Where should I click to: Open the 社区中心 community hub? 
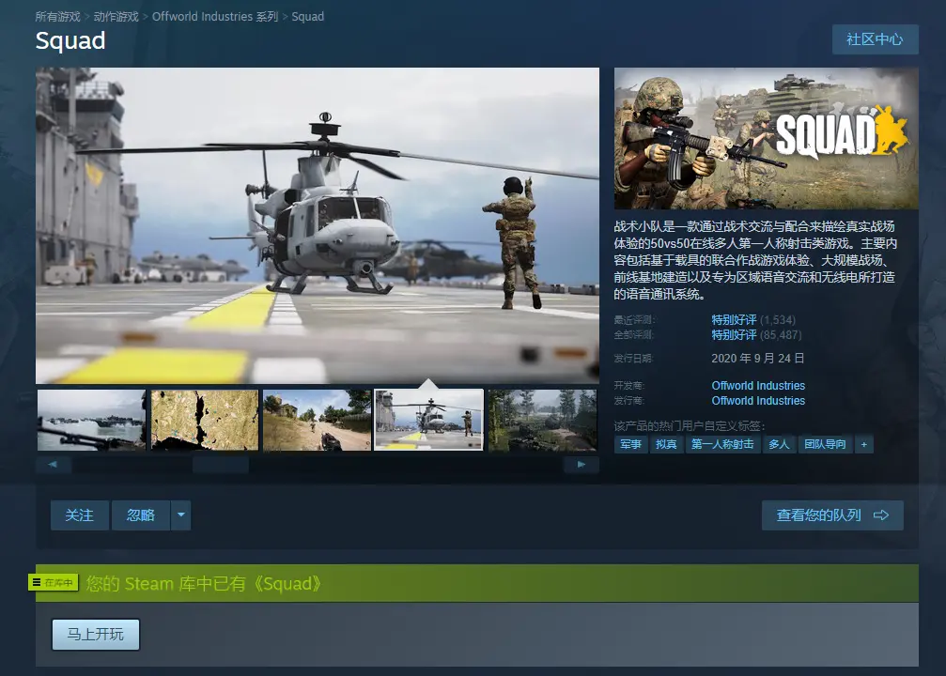tap(875, 39)
